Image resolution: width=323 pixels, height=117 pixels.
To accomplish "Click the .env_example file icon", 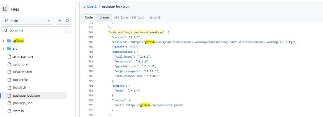I will (x=9, y=56).
